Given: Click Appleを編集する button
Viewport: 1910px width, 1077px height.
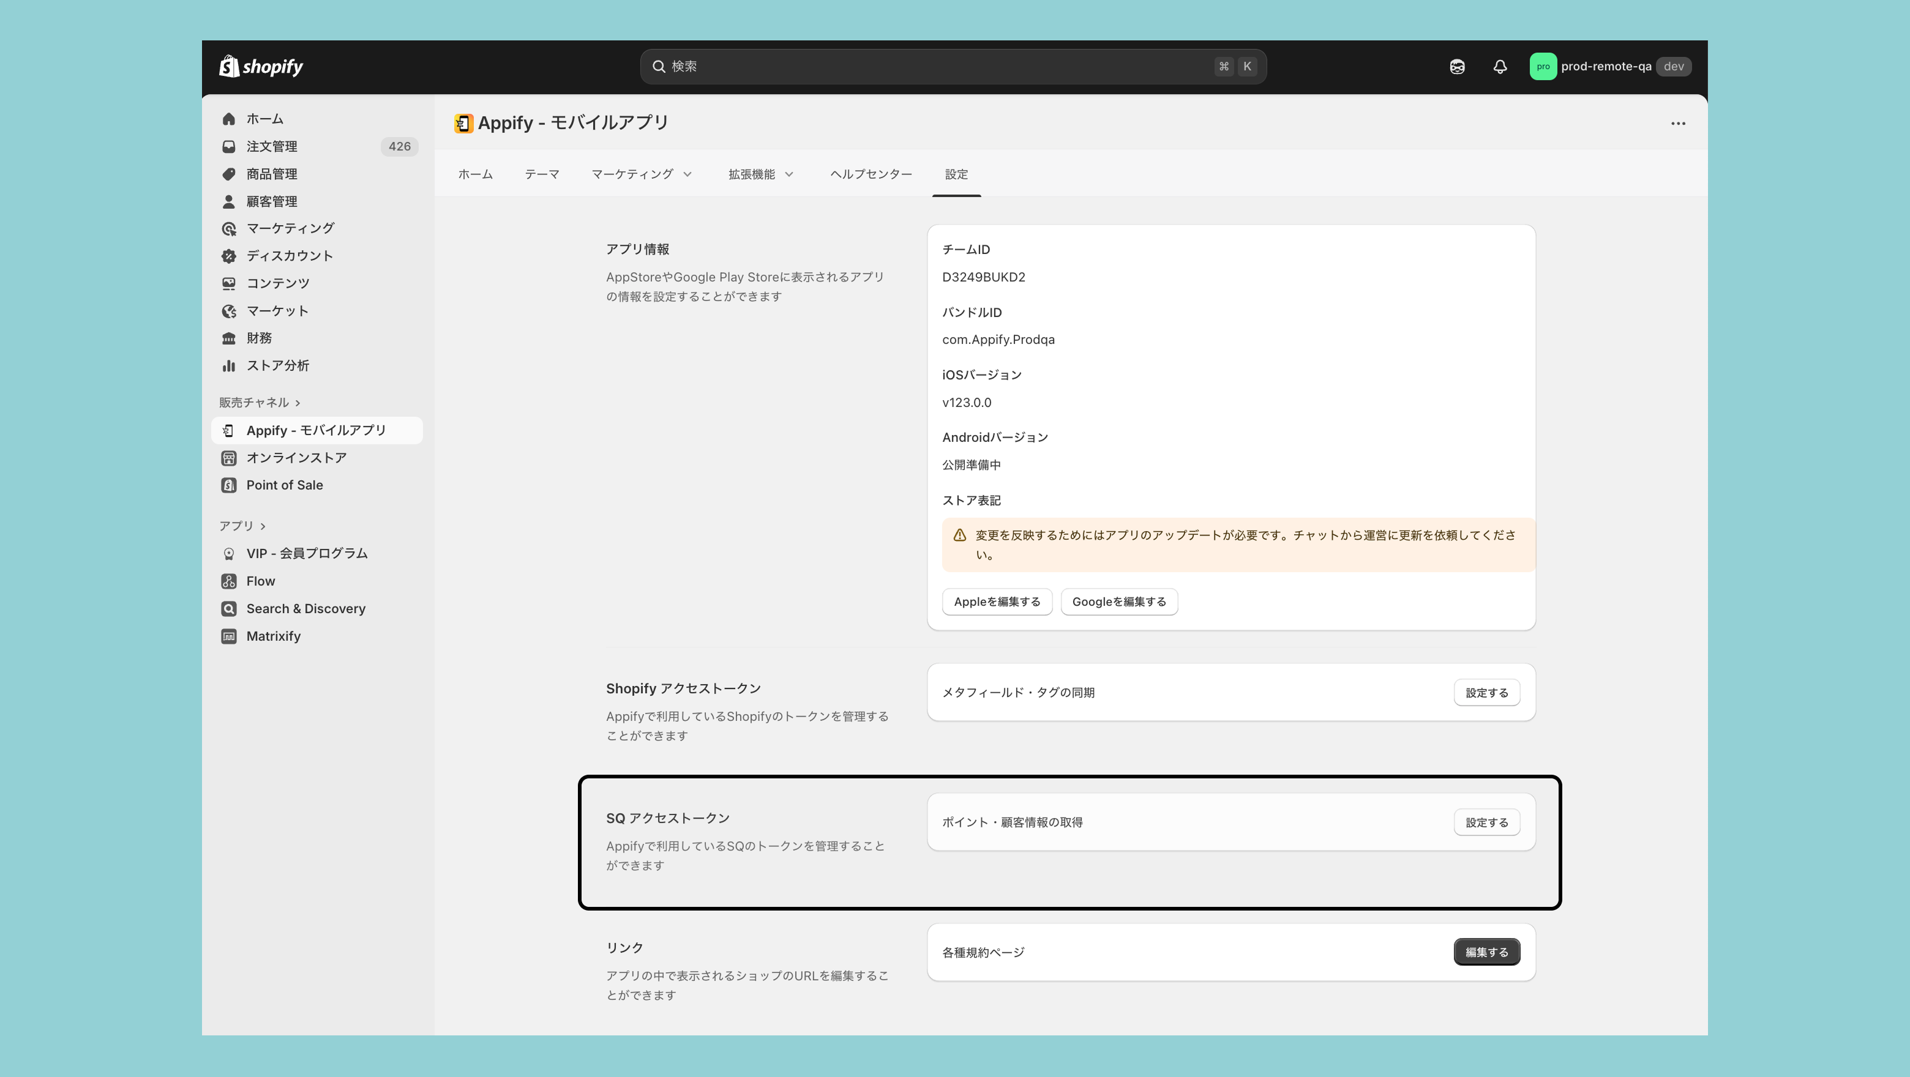Looking at the screenshot, I should point(997,602).
